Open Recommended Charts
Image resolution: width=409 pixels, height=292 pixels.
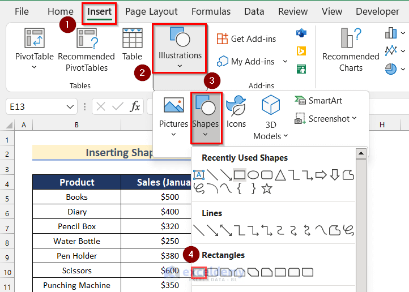[351, 50]
